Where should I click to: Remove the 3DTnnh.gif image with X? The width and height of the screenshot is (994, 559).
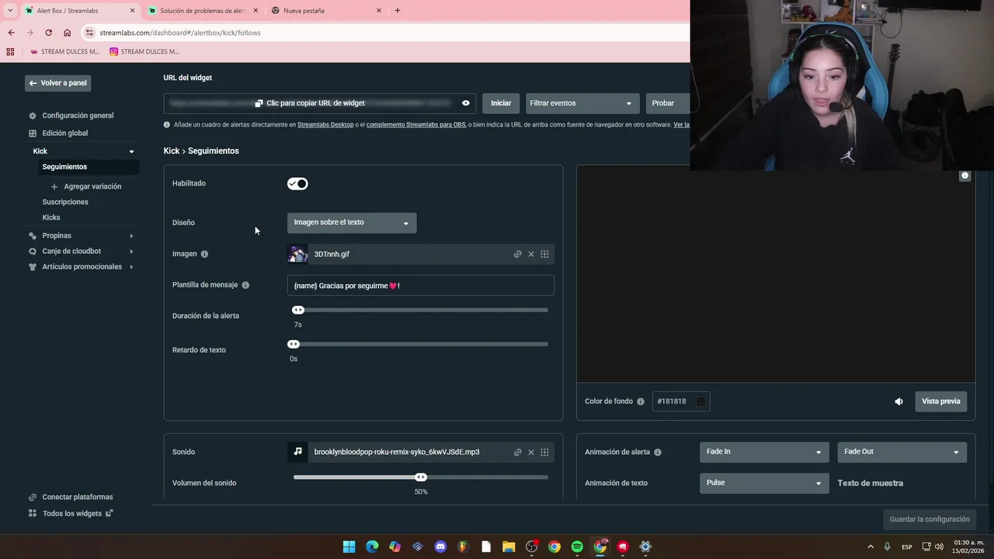pyautogui.click(x=531, y=254)
